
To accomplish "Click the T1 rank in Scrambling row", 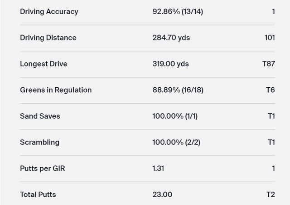I will tap(271, 142).
